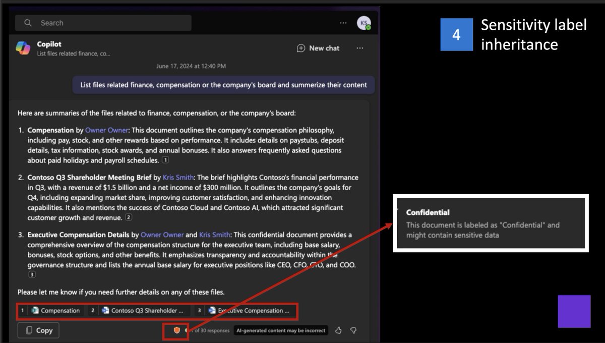Viewport: 605px width, 343px height.
Task: Open Kris Smith link in Shareholder Meeting Brief
Action: pyautogui.click(x=178, y=178)
